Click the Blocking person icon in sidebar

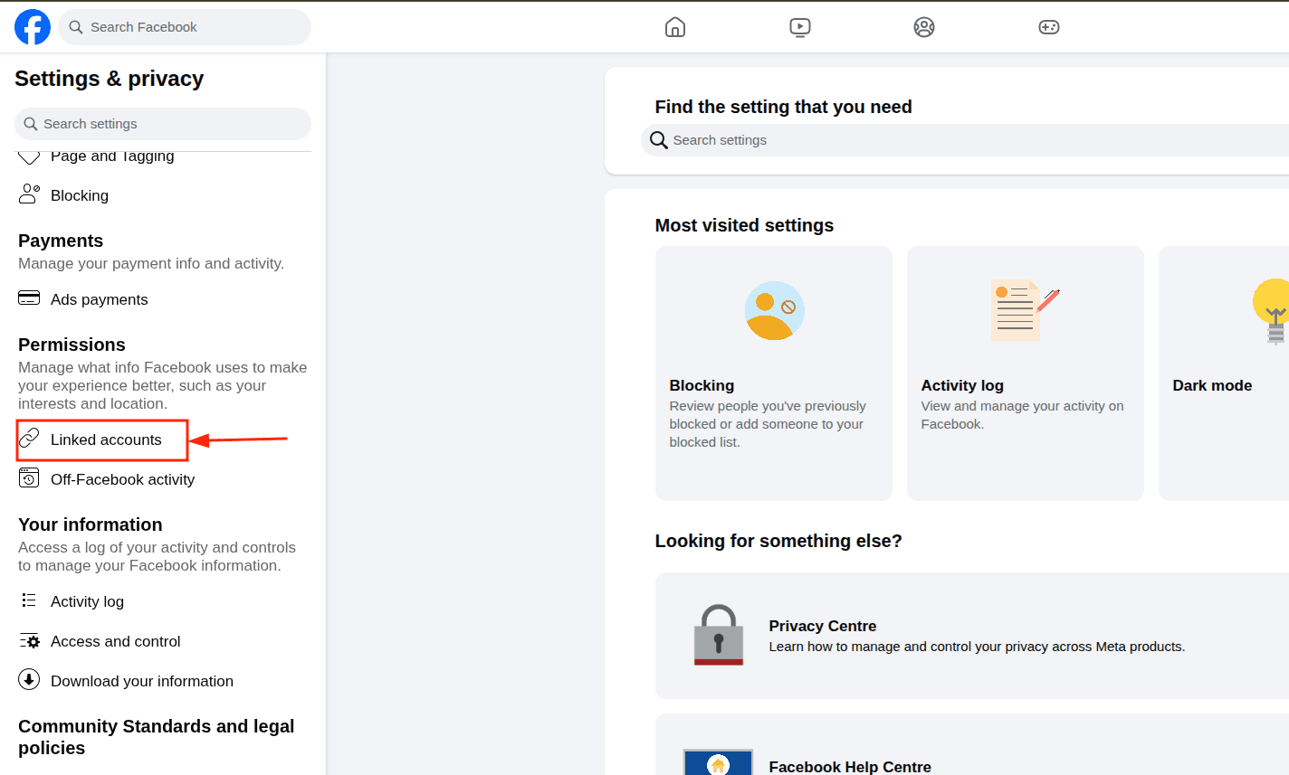pos(29,194)
